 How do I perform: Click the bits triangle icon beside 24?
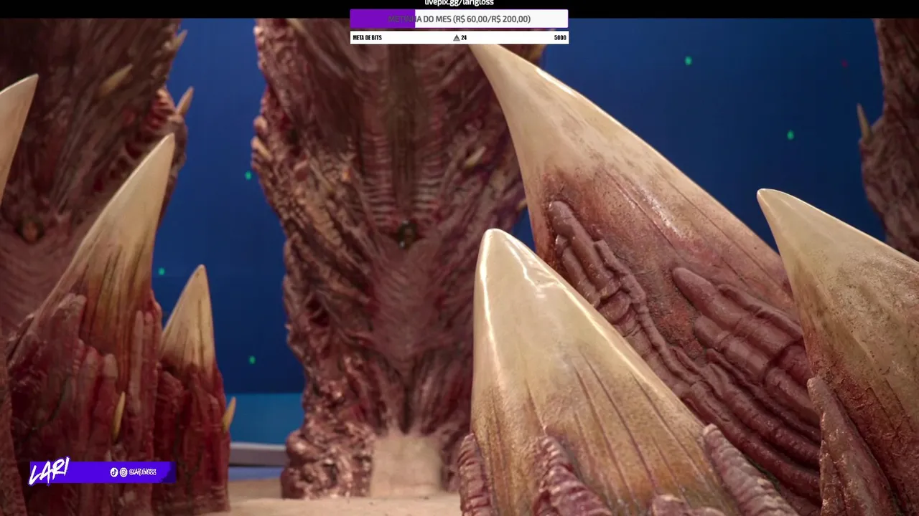tap(456, 38)
